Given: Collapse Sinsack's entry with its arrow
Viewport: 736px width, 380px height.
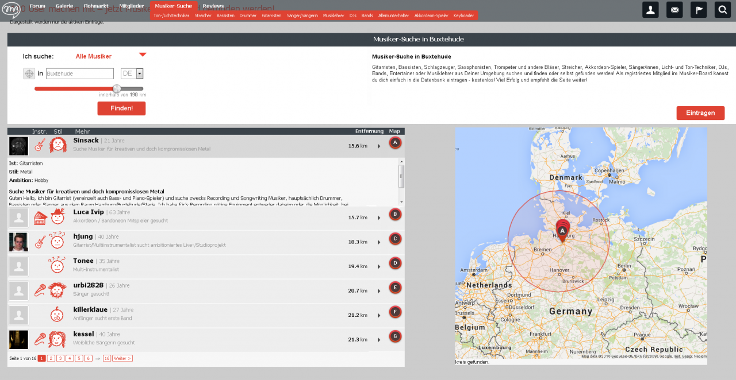Looking at the screenshot, I should tap(379, 146).
